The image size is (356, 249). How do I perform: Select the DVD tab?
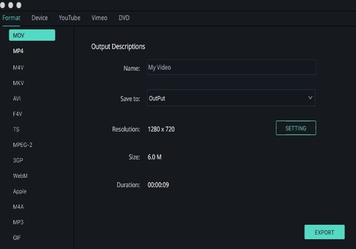point(124,18)
